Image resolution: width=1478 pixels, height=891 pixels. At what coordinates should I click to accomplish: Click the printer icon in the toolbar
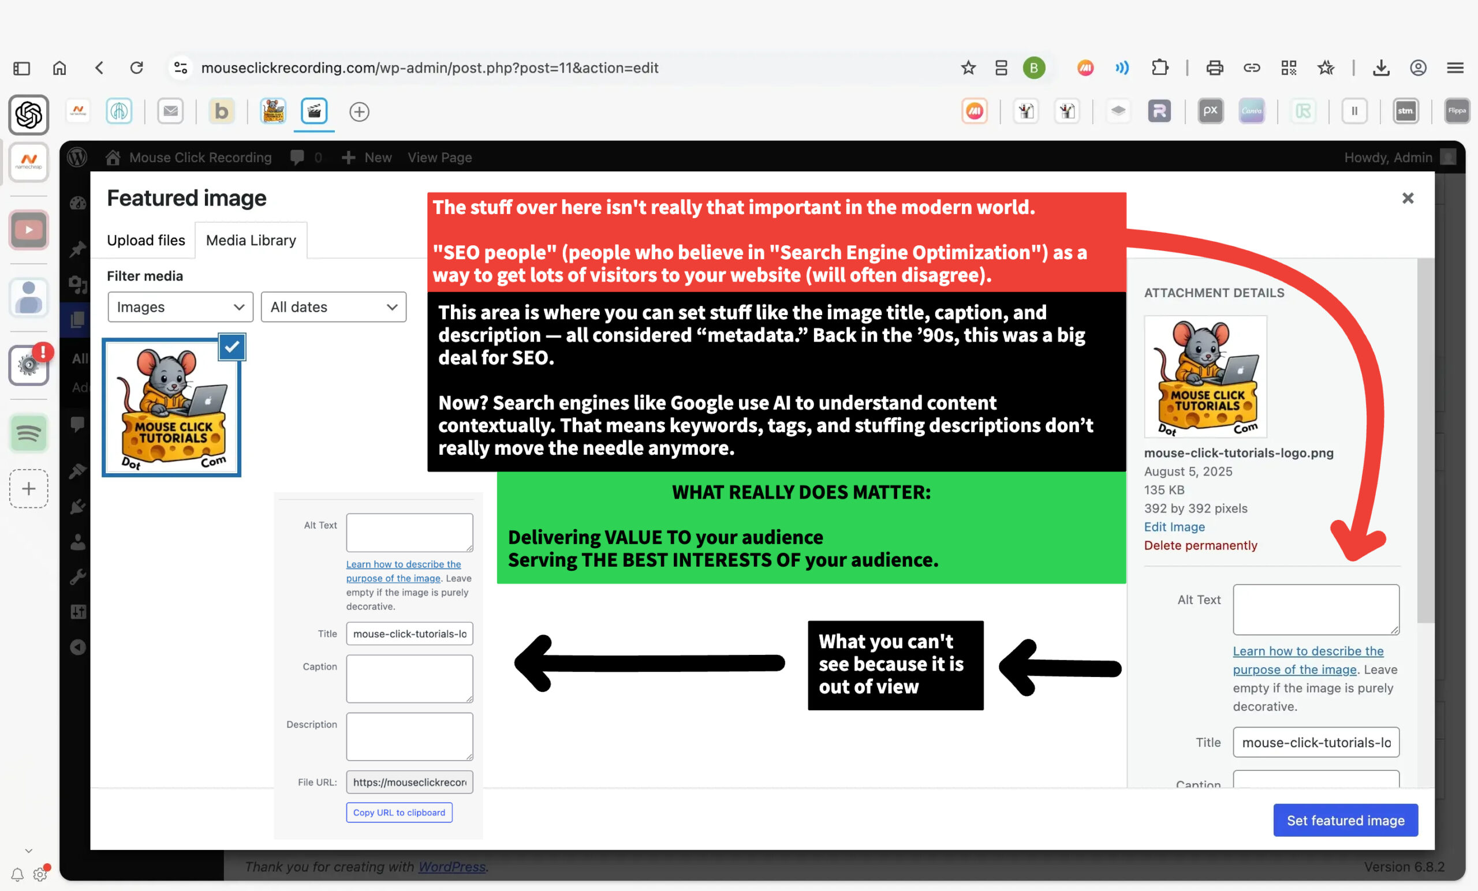pos(1214,68)
